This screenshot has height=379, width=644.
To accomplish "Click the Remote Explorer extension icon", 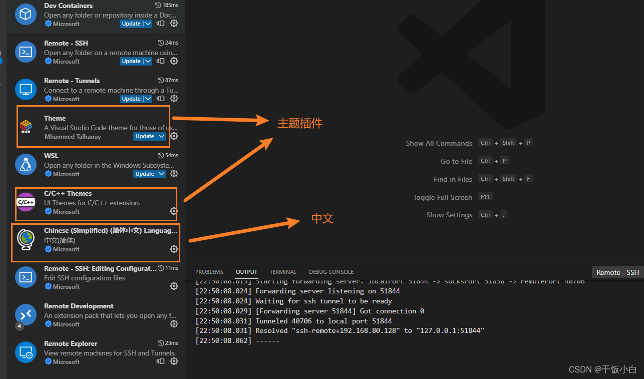I will pos(26,352).
